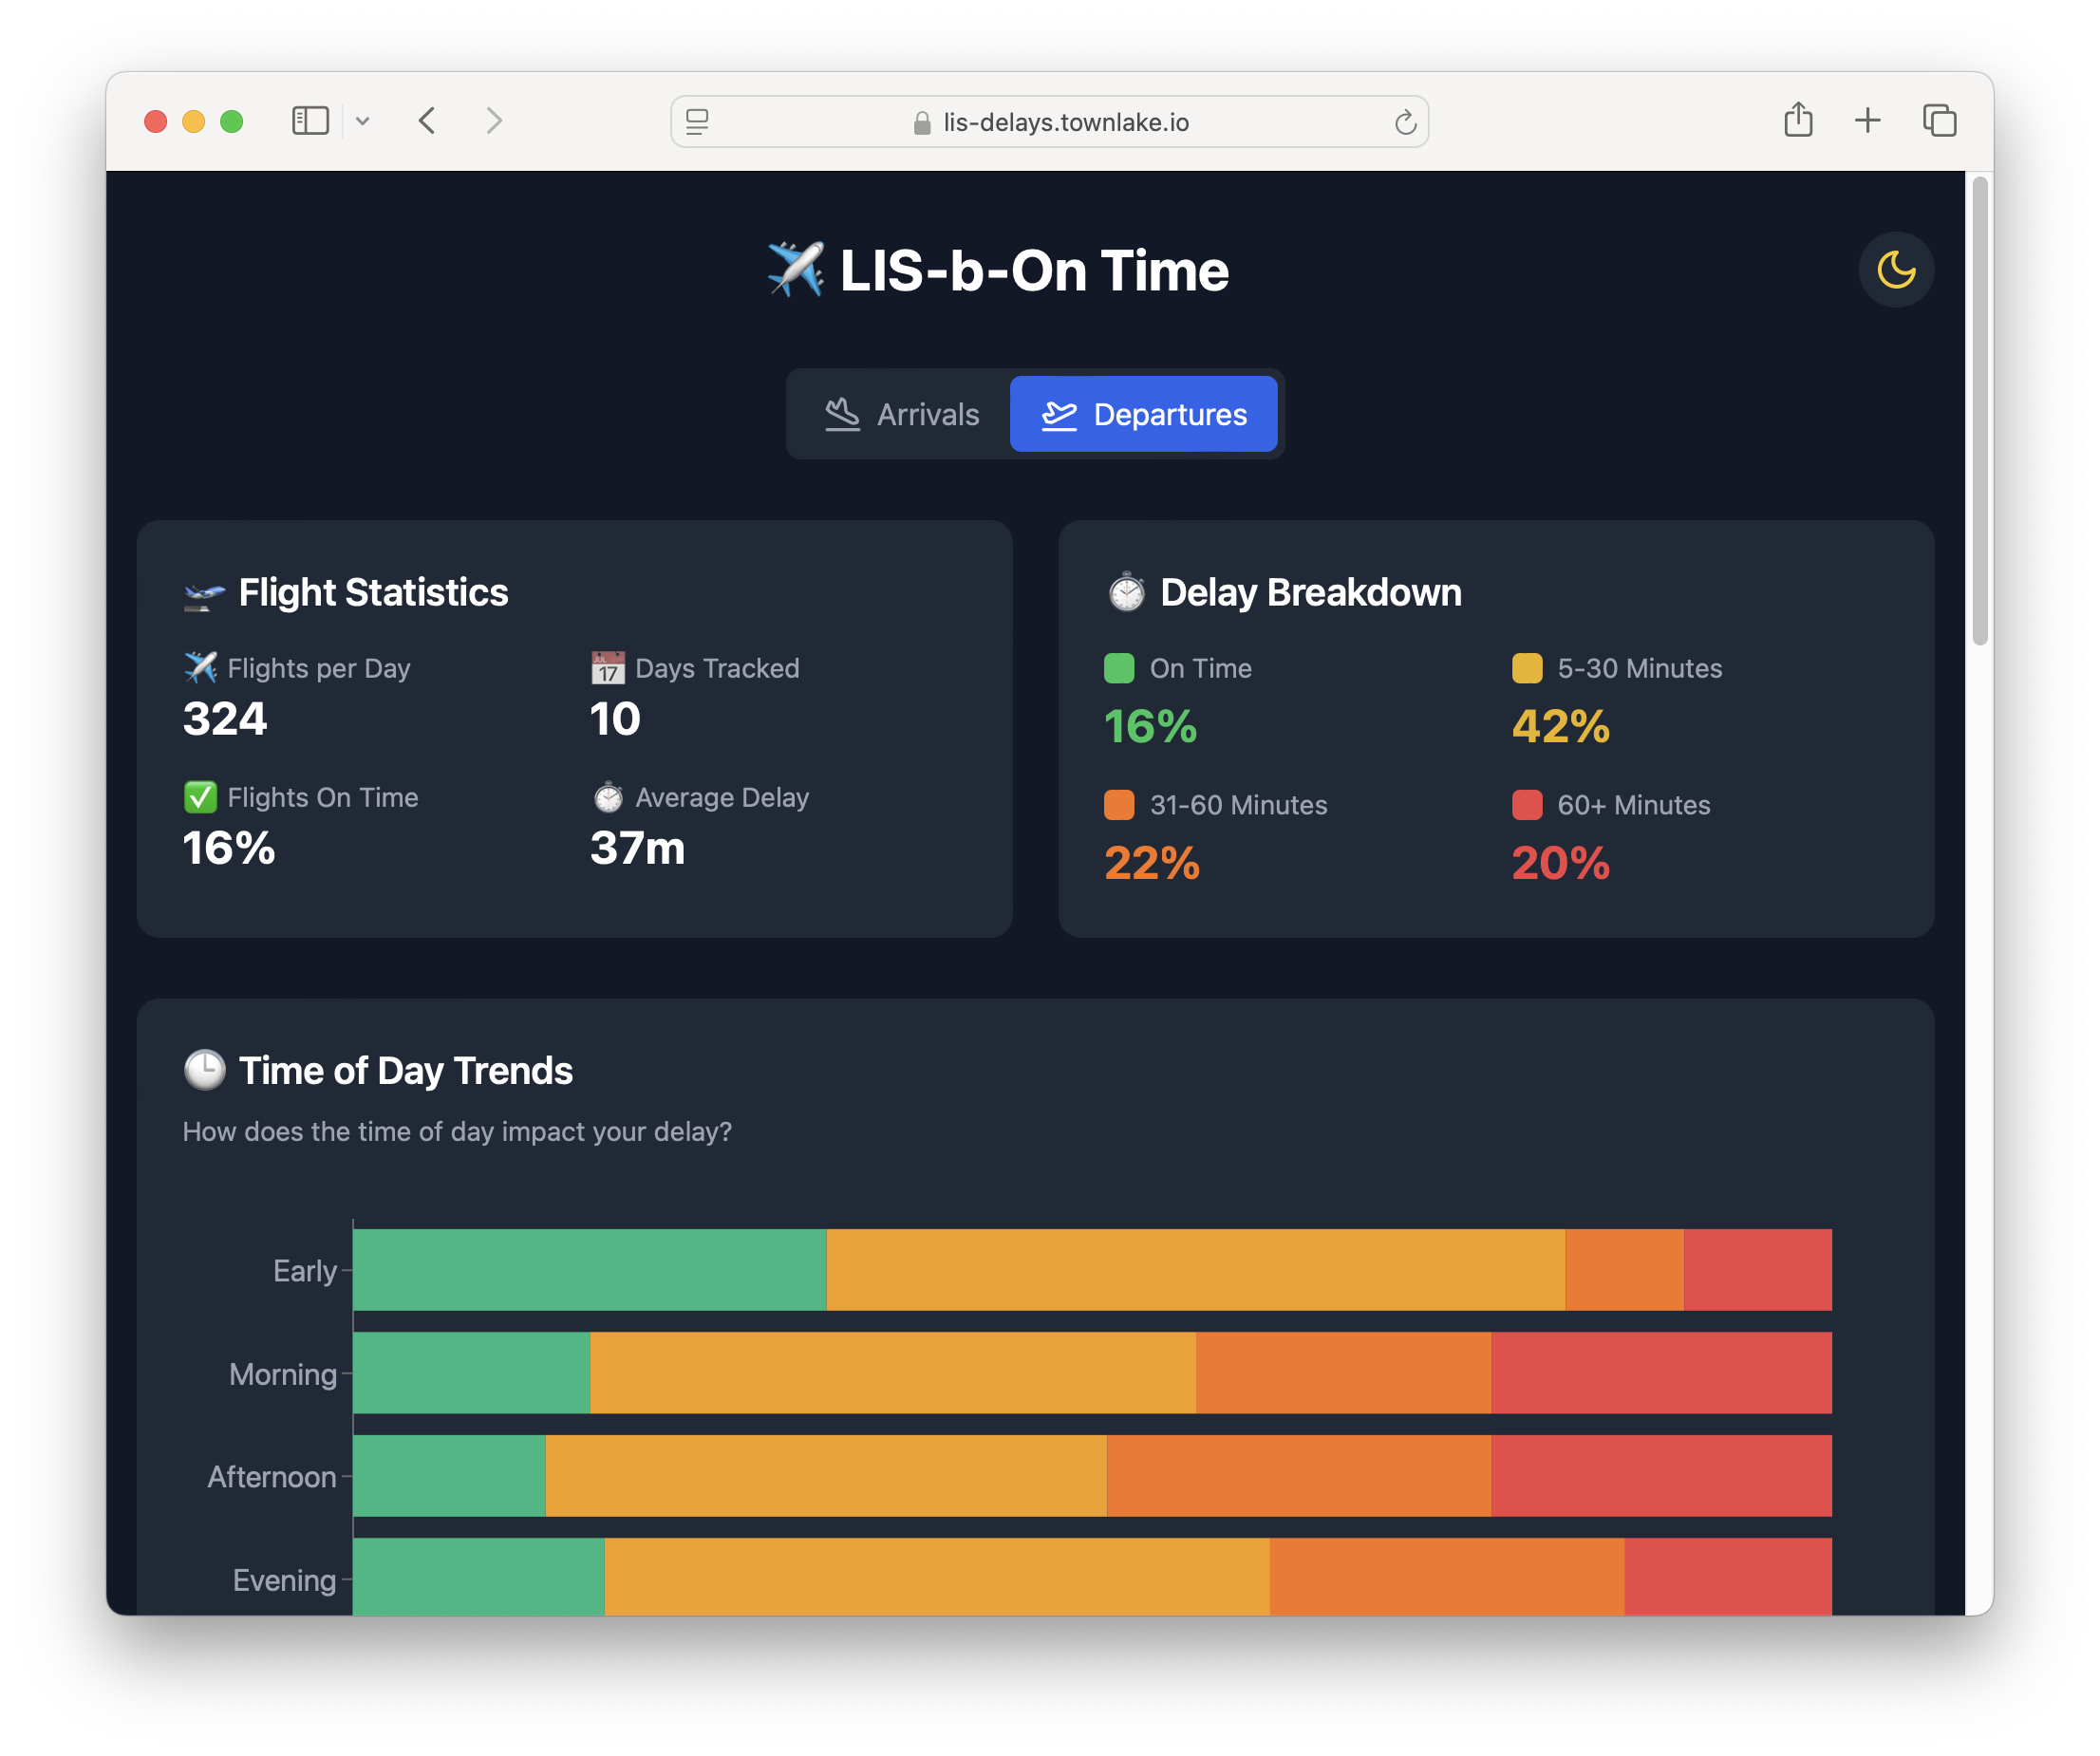Click the Departures takeoff plane icon

(1059, 415)
